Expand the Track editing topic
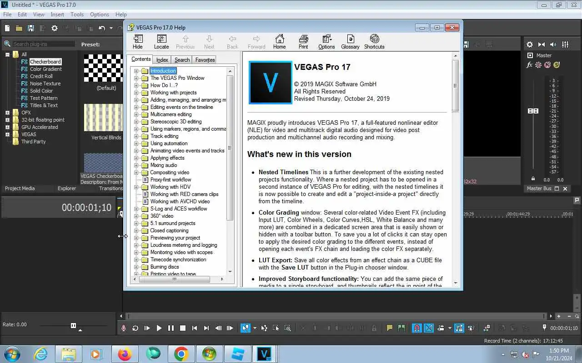Viewport: 582px width, 363px height. (136, 136)
